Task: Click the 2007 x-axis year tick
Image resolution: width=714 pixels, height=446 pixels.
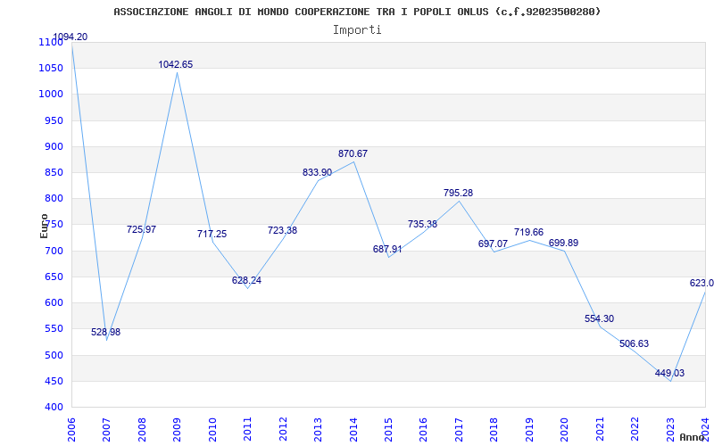Action: click(x=107, y=430)
